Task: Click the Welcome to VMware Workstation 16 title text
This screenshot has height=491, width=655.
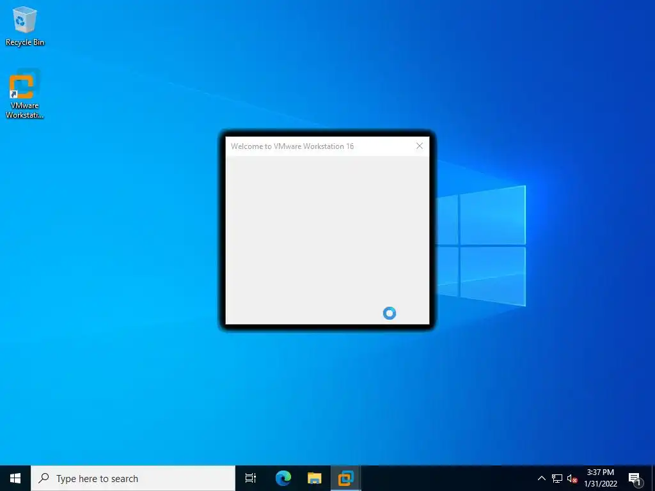Action: point(292,146)
